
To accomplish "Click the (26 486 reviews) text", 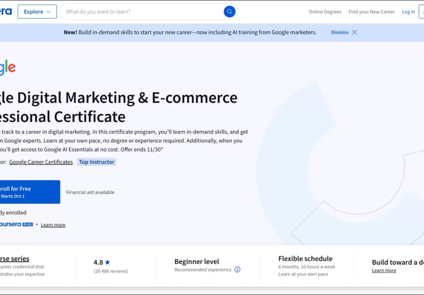I will (111, 271).
